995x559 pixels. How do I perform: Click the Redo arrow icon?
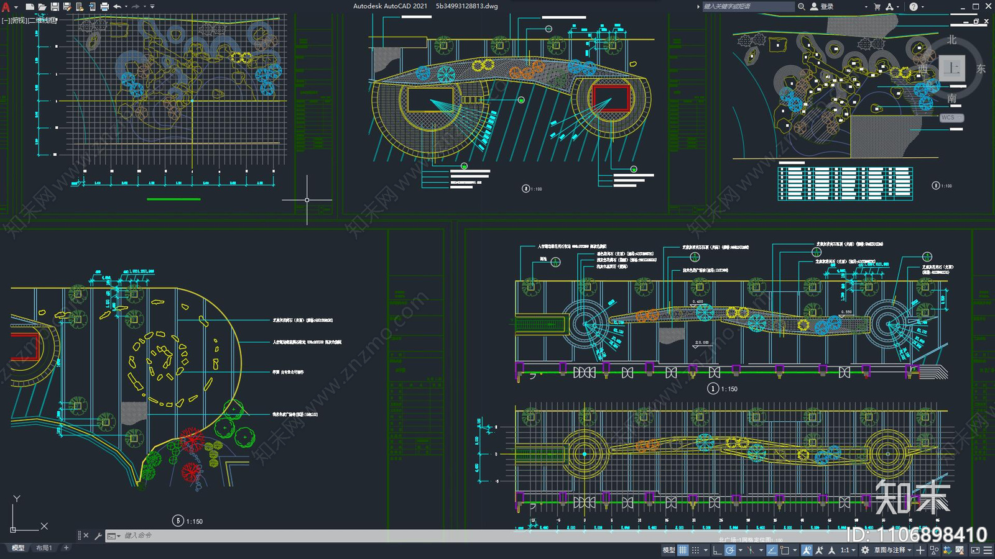point(136,6)
